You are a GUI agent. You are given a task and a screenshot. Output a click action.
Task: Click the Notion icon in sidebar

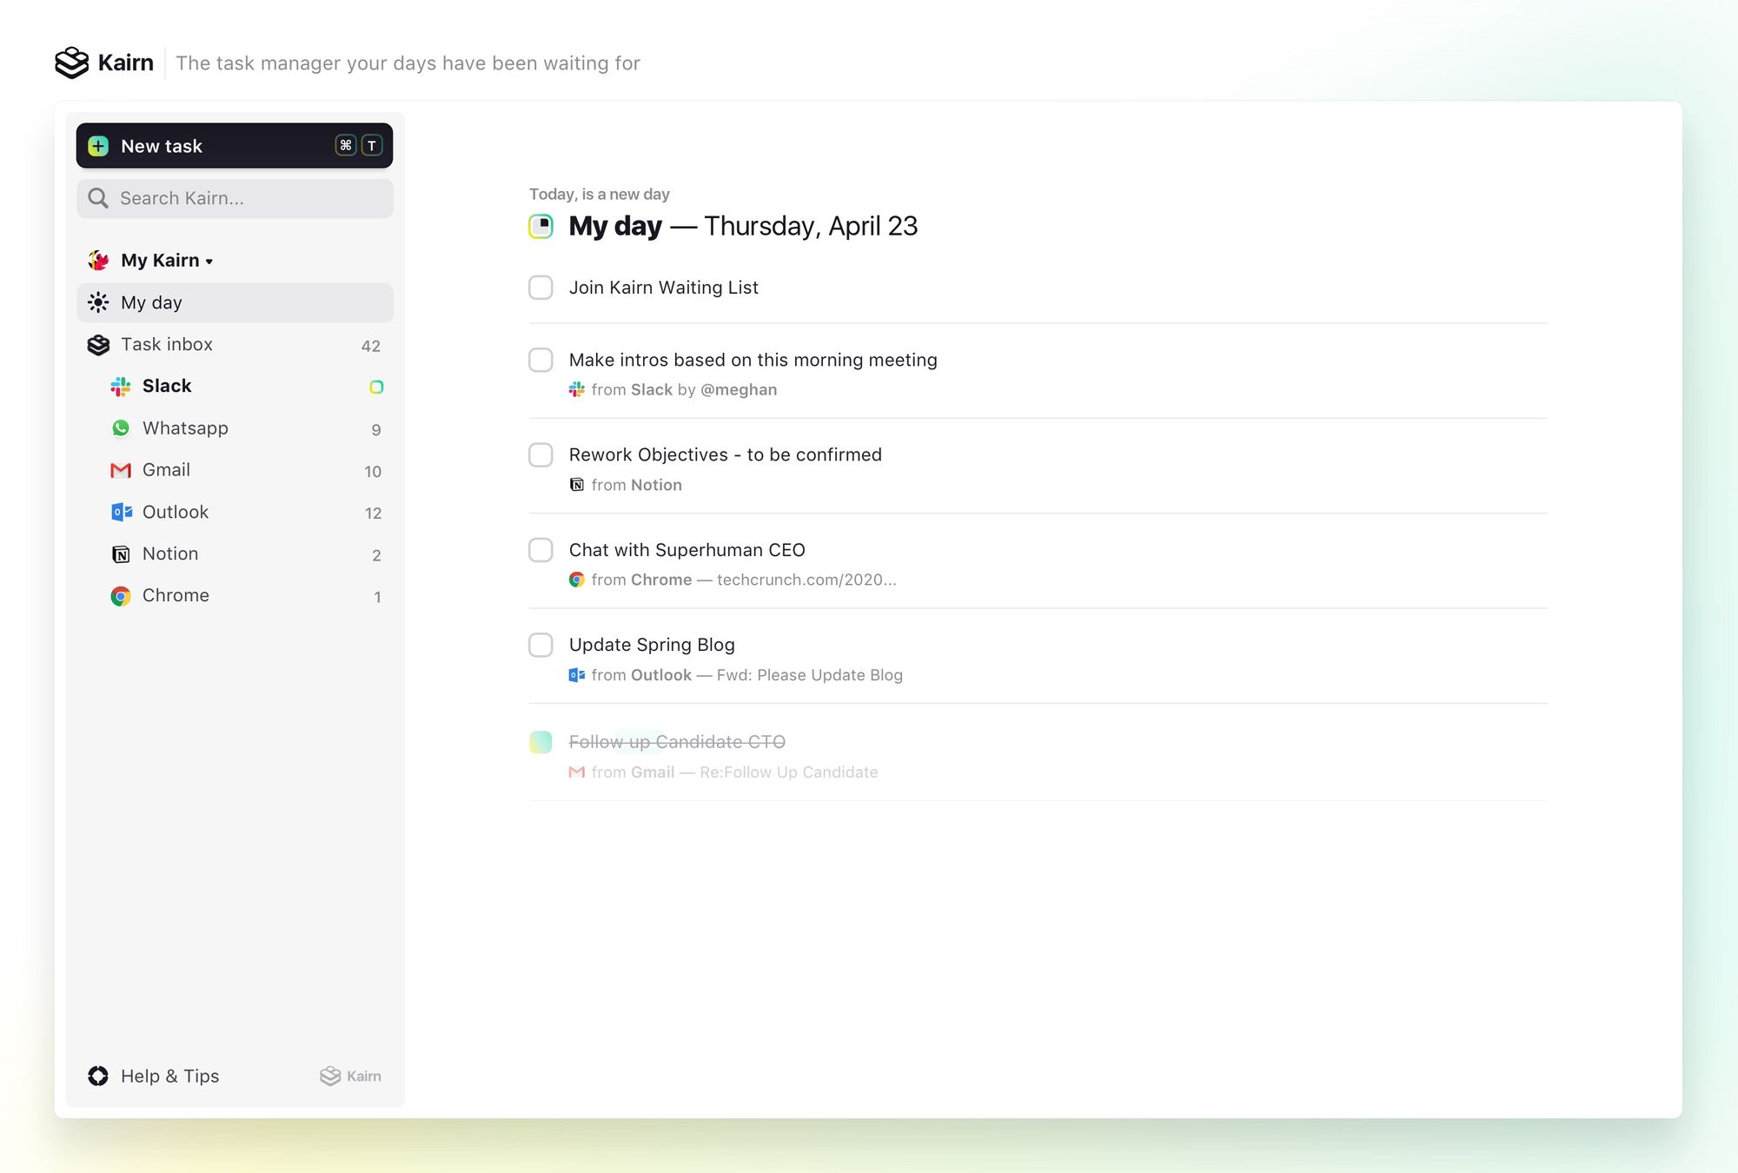coord(121,554)
